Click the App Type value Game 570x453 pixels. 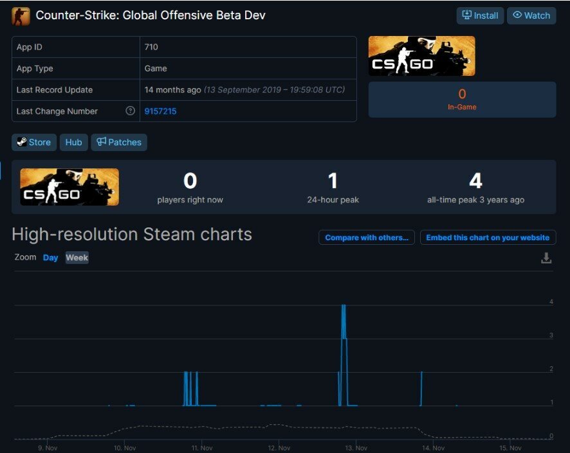coord(156,68)
